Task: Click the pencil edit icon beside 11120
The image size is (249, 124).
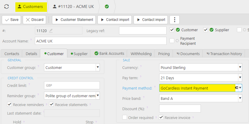Action: click(51, 30)
